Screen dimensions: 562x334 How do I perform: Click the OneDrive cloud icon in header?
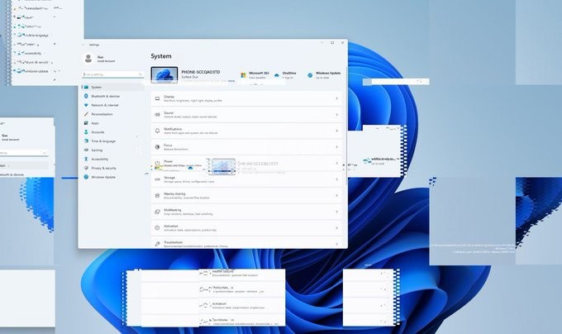pyautogui.click(x=277, y=74)
